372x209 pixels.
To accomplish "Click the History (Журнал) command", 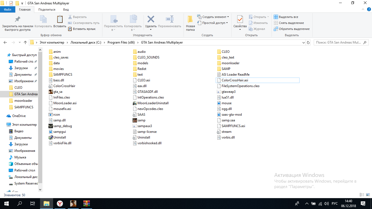I will point(257,29).
